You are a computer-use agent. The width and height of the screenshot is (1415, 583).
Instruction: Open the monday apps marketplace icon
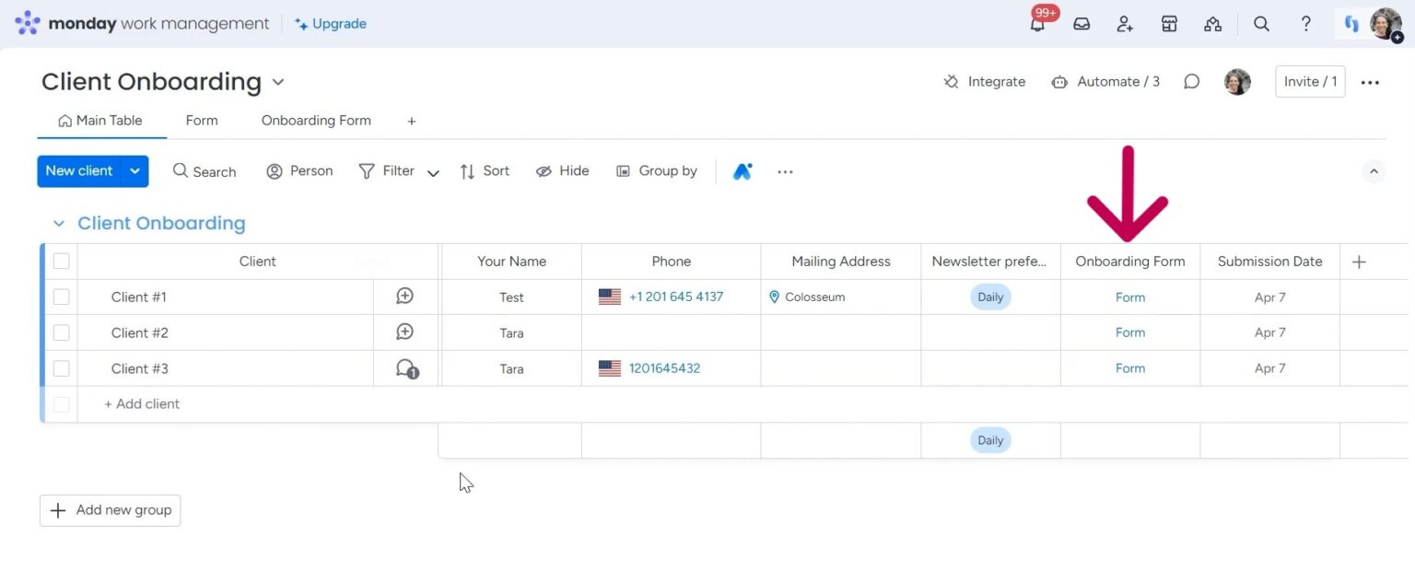click(1169, 24)
